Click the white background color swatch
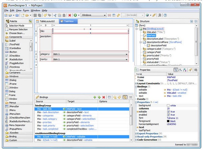This screenshot has height=150, width=203. pyautogui.click(x=168, y=106)
